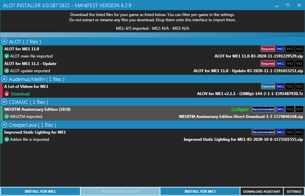305x196 pixels.
Task: Click ME2 badge on MEUITM Anniversary Edition row
Action: (290, 109)
